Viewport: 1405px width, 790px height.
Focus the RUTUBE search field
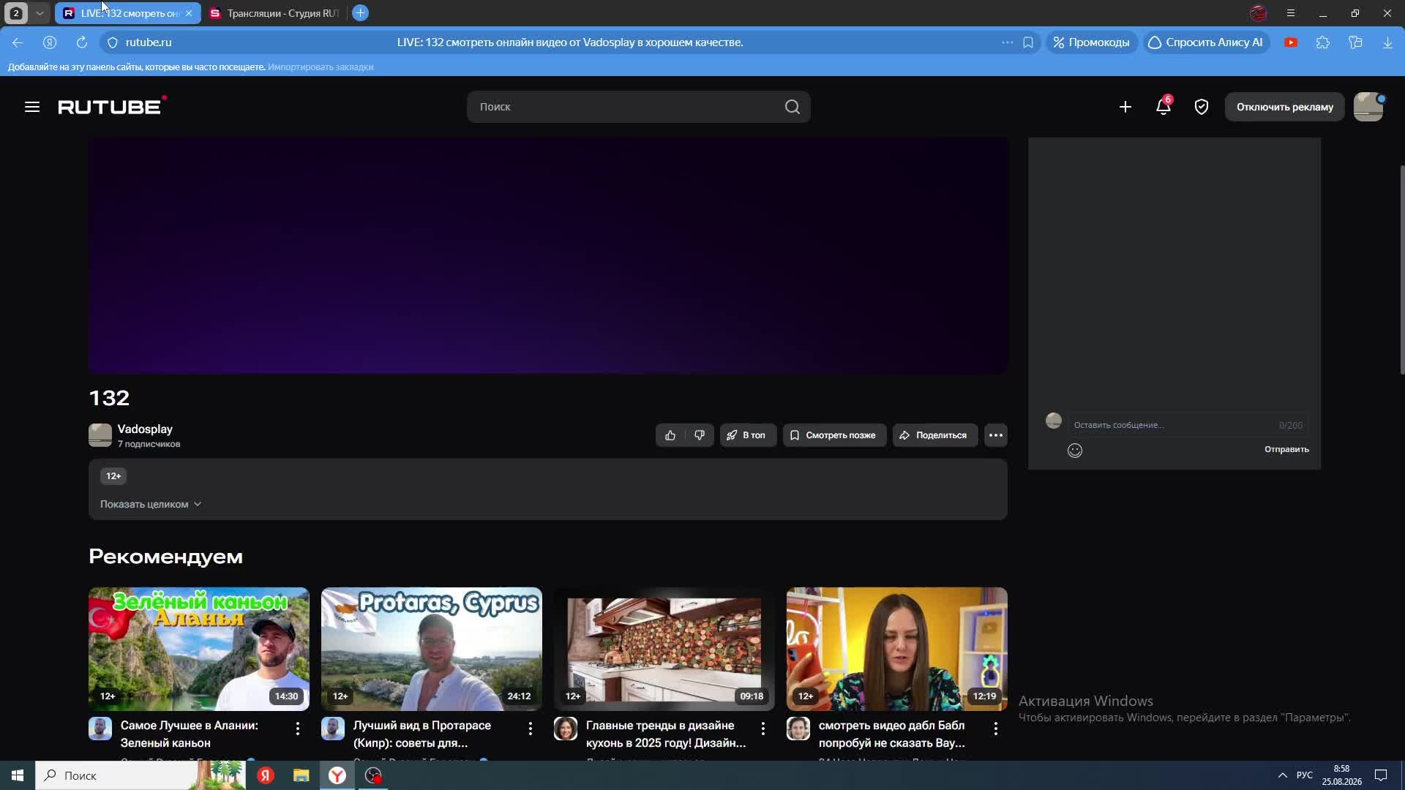638,107
